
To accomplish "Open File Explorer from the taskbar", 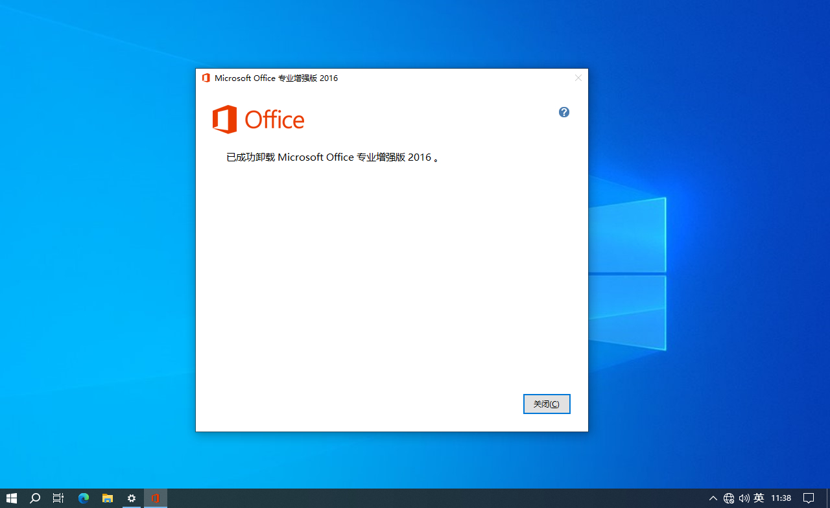I will [108, 498].
